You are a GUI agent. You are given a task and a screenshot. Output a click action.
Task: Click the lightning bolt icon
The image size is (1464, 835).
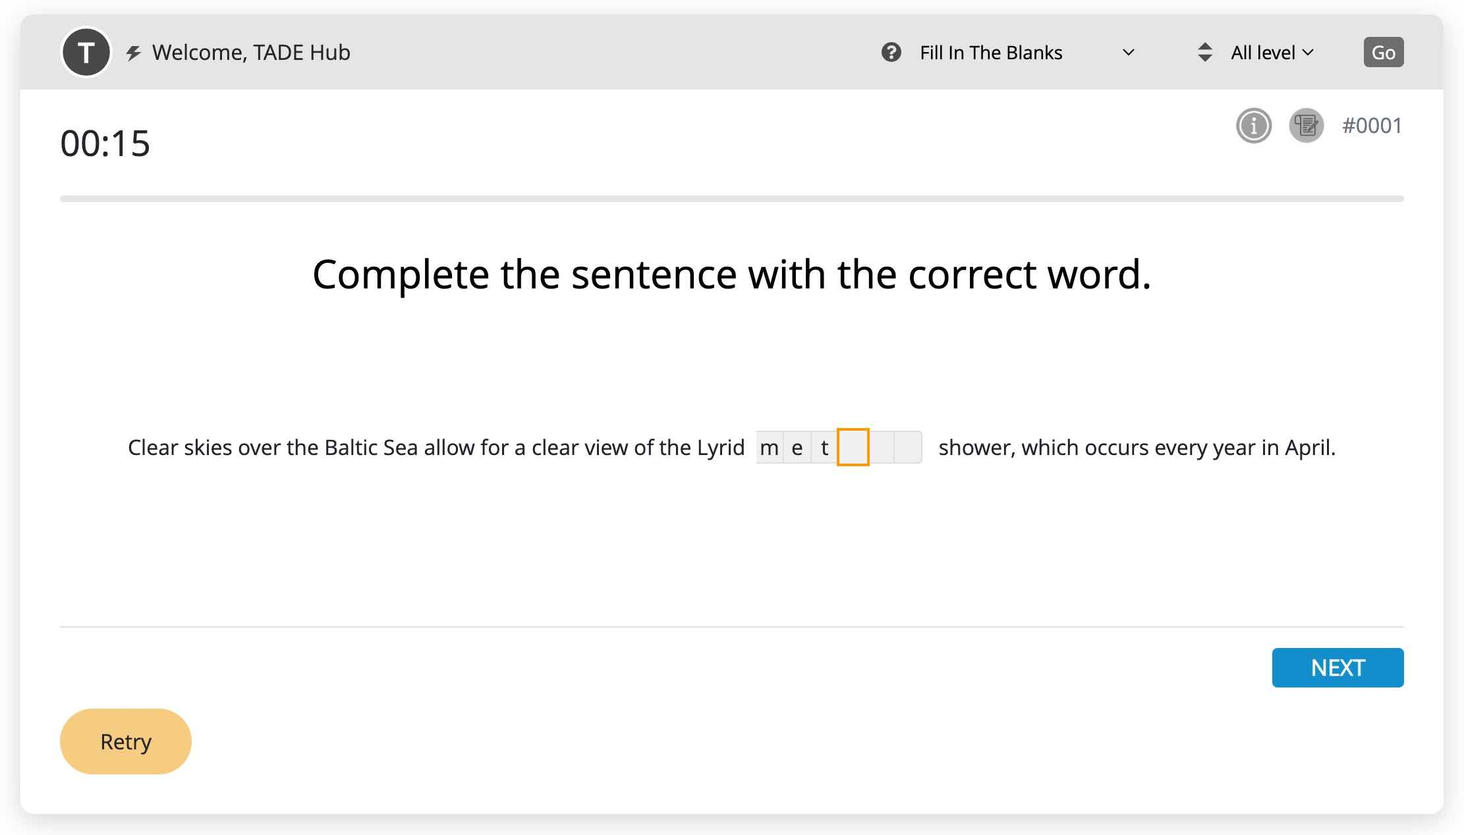134,53
